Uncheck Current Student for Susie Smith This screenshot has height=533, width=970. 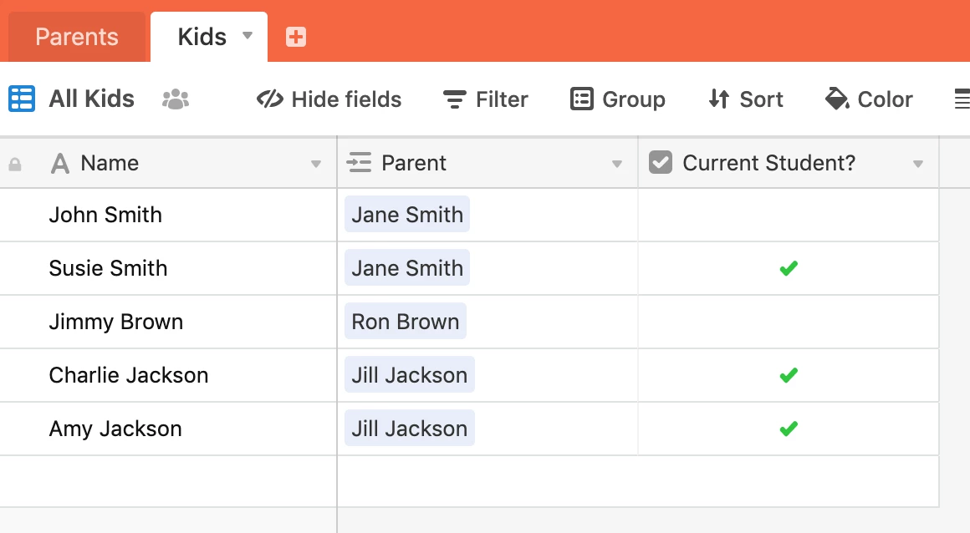[788, 268]
